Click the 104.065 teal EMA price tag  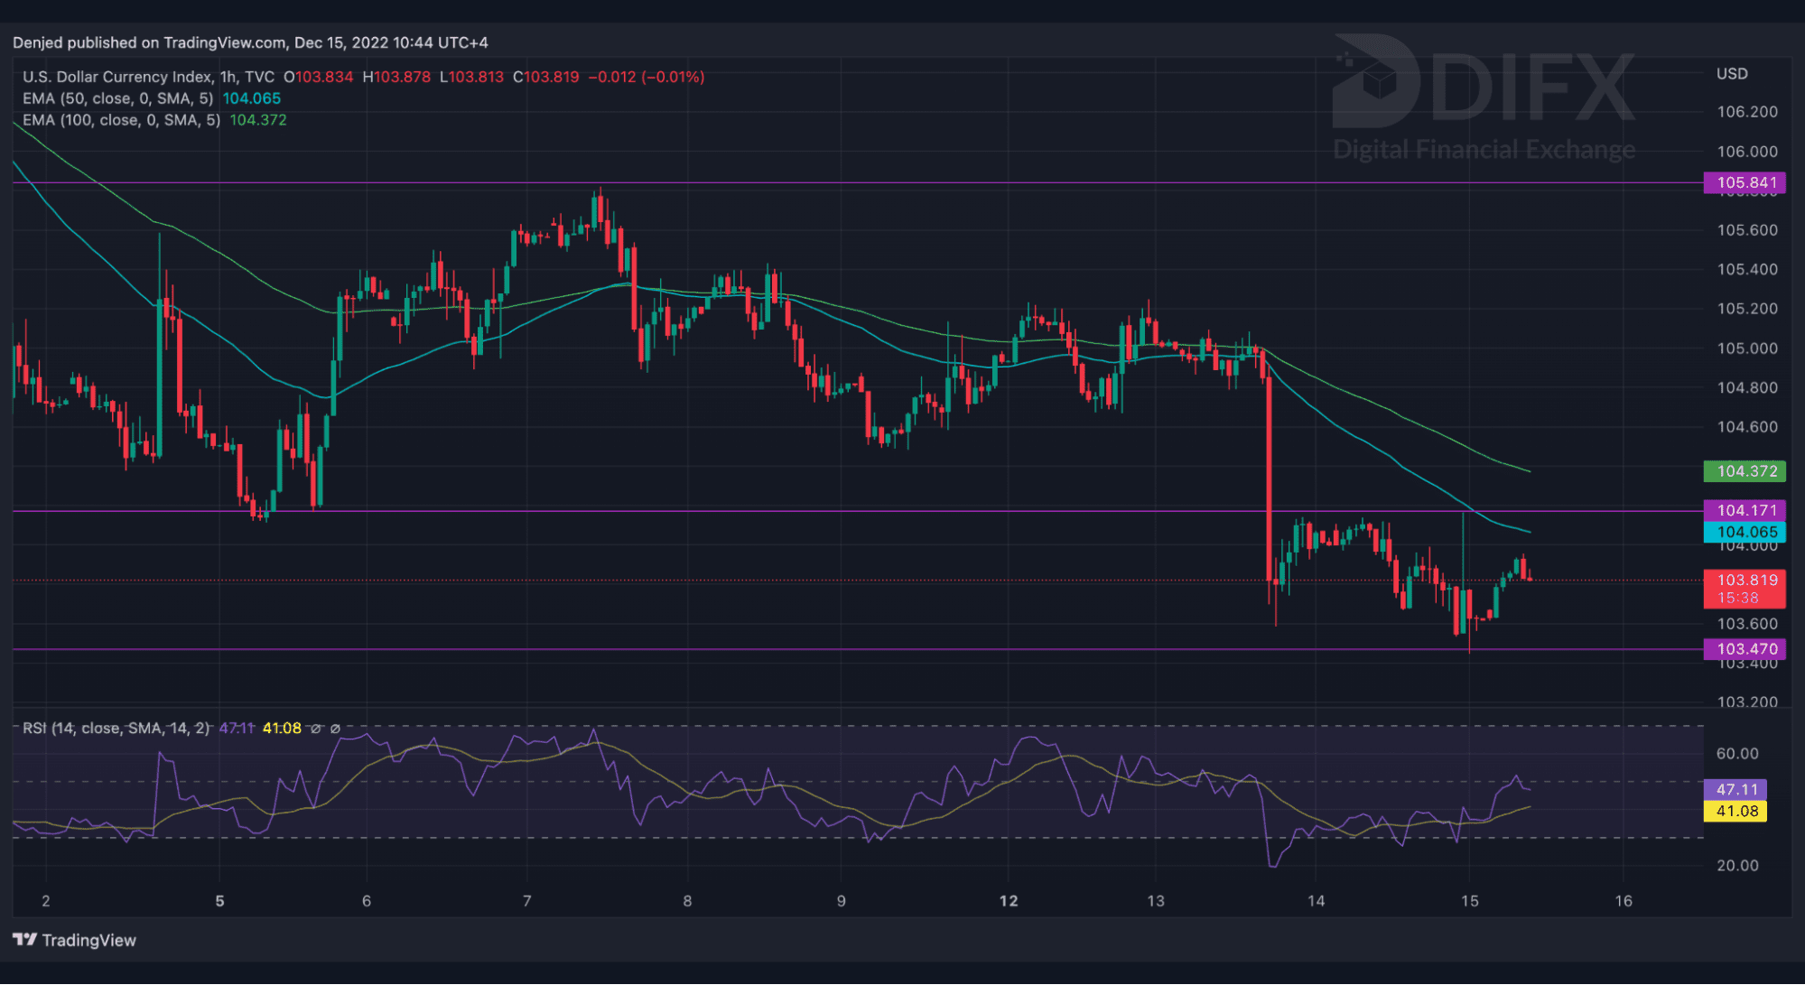(1745, 533)
